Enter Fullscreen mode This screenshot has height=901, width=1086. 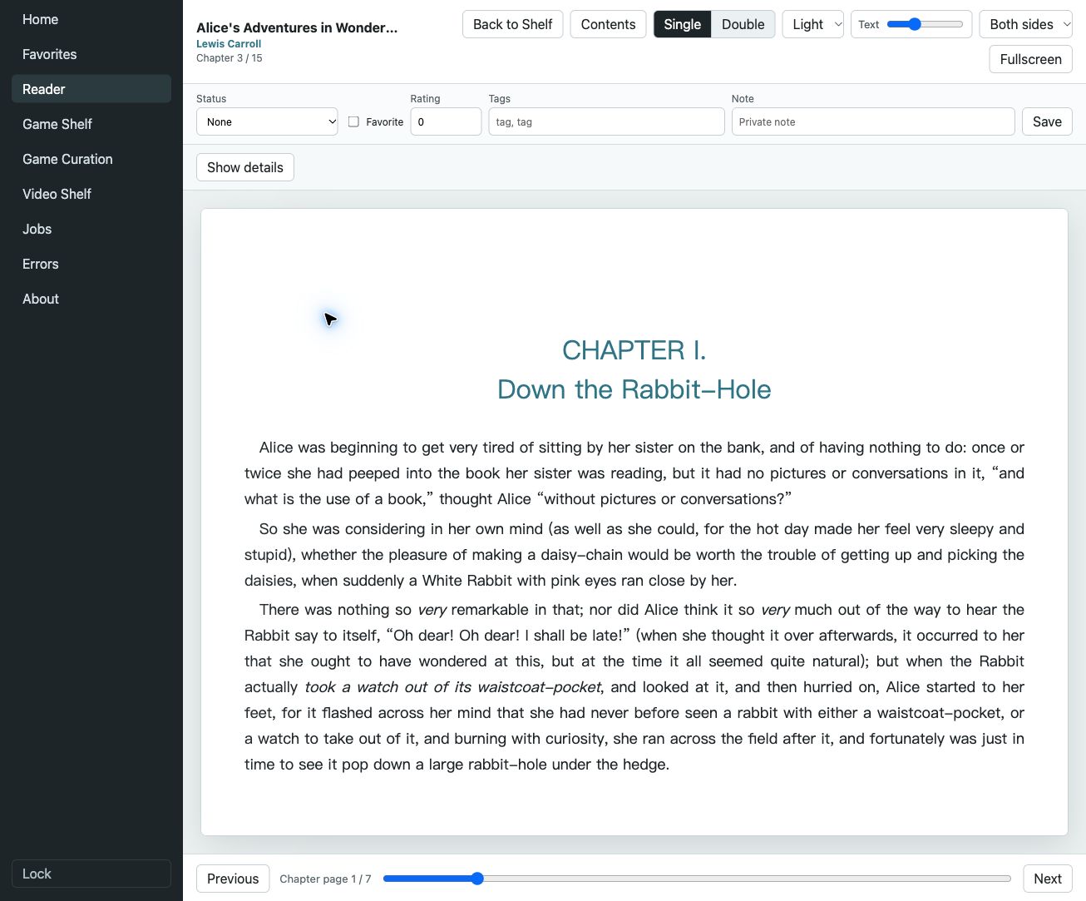[1031, 59]
